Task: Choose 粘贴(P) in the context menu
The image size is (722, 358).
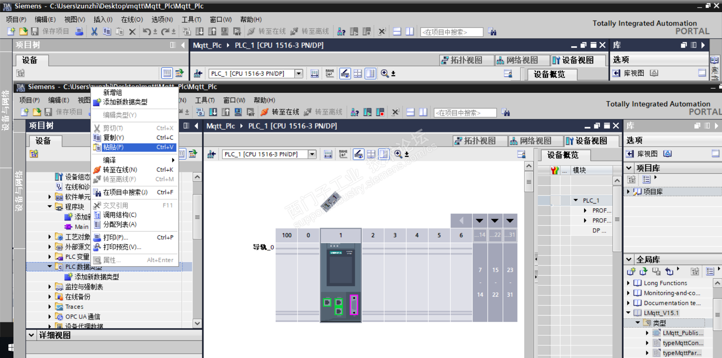Action: click(x=134, y=147)
